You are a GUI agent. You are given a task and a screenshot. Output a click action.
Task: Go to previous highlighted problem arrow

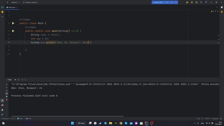[x=216, y=11]
